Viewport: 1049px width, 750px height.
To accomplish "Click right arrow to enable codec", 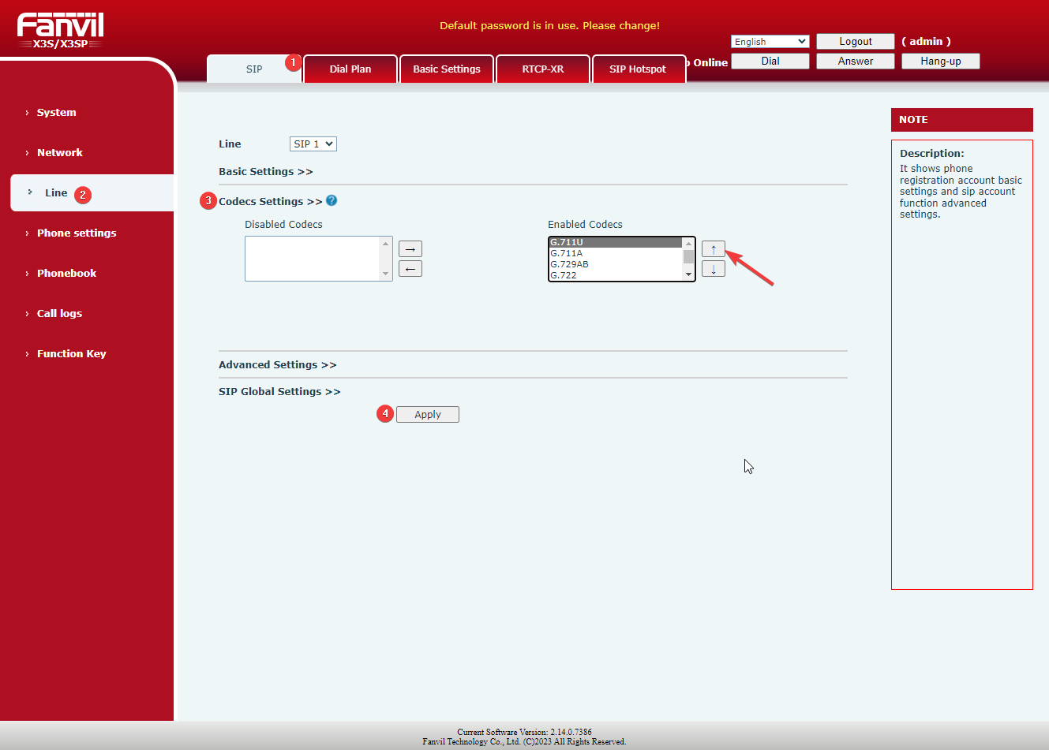I will pyautogui.click(x=410, y=249).
